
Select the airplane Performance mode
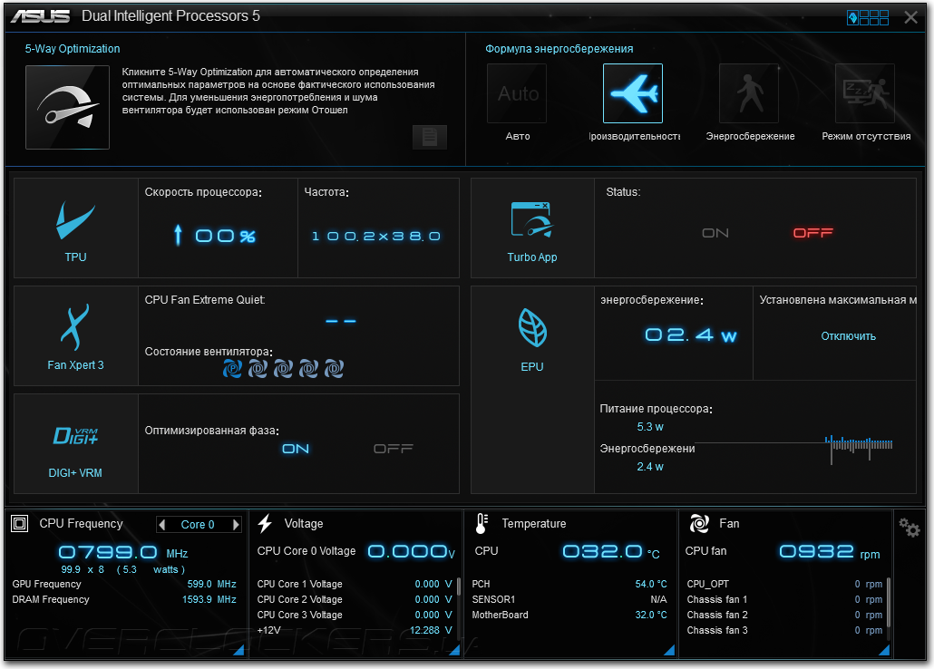pyautogui.click(x=633, y=93)
